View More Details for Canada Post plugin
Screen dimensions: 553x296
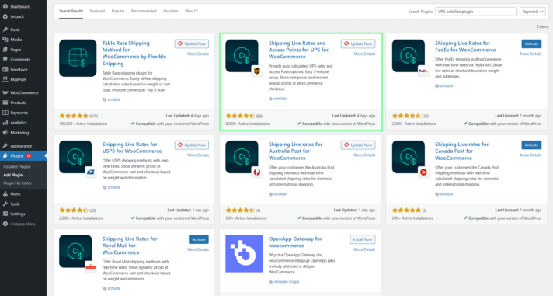(530, 155)
